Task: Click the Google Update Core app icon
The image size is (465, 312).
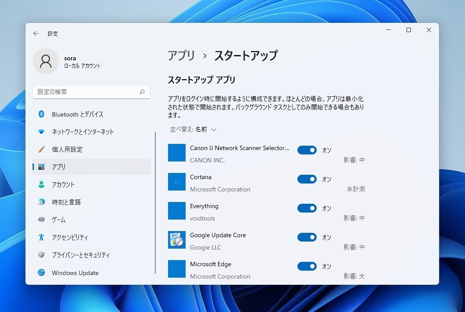Action: pos(177,240)
